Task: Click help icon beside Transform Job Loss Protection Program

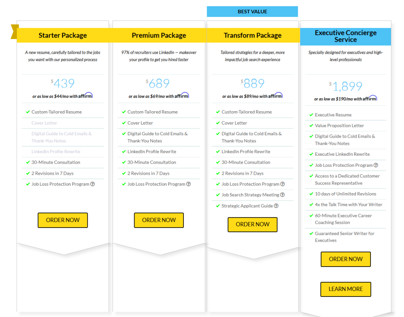Action: pyautogui.click(x=282, y=184)
